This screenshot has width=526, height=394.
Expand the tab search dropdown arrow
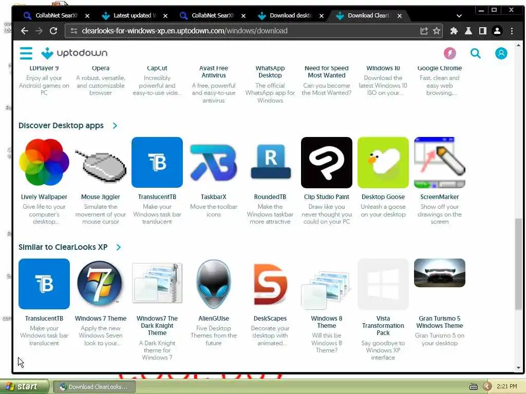tap(459, 16)
